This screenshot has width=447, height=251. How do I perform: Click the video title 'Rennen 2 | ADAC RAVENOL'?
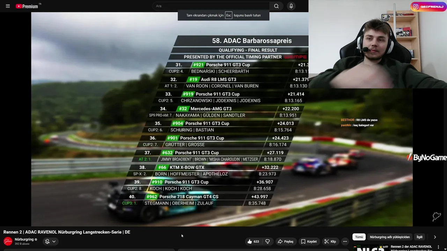click(x=67, y=232)
